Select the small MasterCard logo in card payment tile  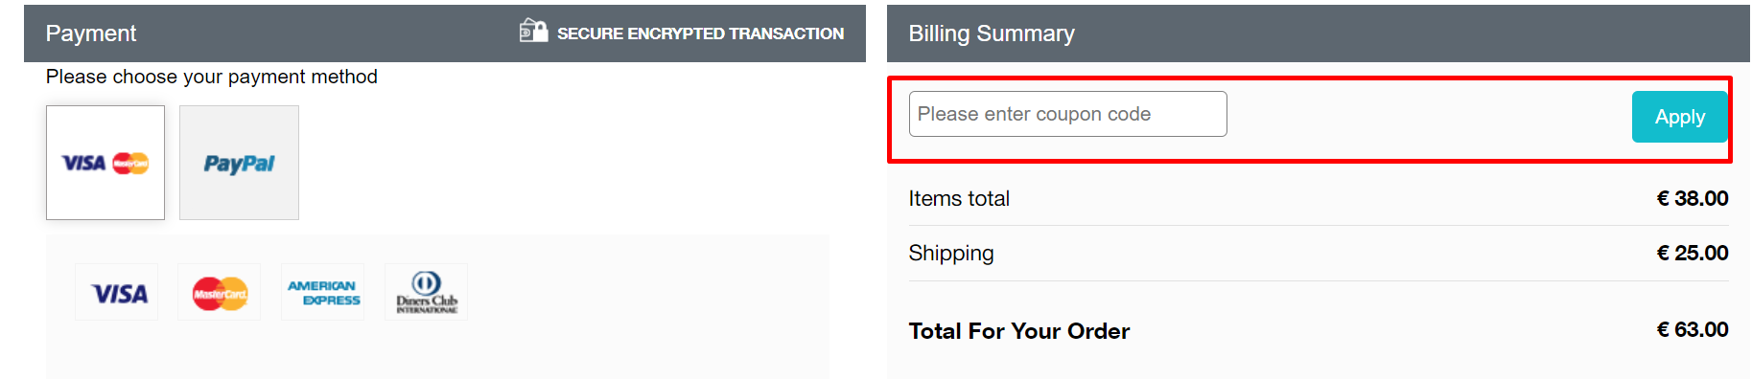[x=130, y=164]
